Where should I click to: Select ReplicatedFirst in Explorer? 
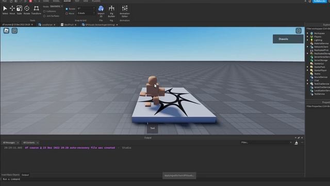click(321, 50)
